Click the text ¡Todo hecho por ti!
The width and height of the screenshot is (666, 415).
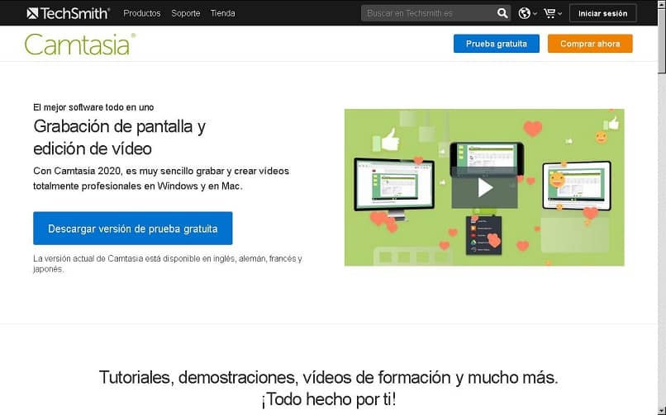tap(328, 398)
